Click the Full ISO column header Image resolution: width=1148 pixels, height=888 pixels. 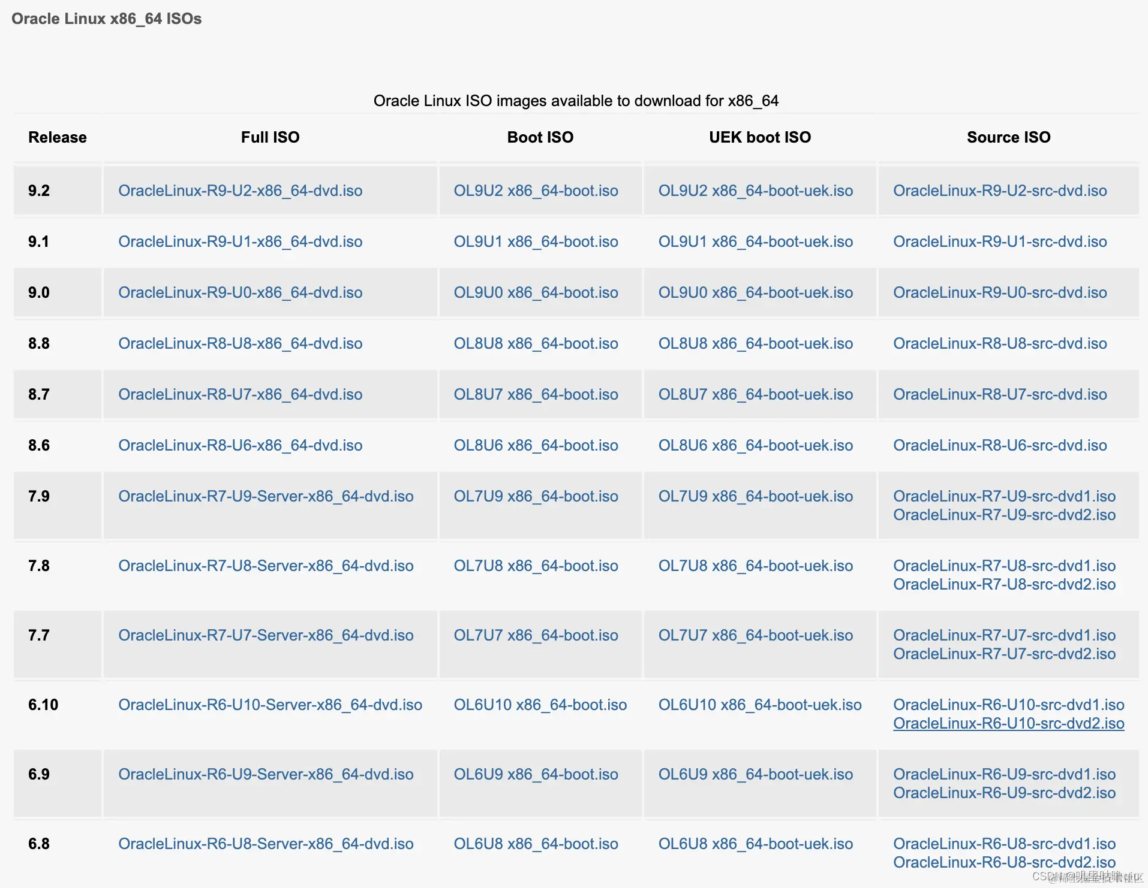click(x=270, y=137)
